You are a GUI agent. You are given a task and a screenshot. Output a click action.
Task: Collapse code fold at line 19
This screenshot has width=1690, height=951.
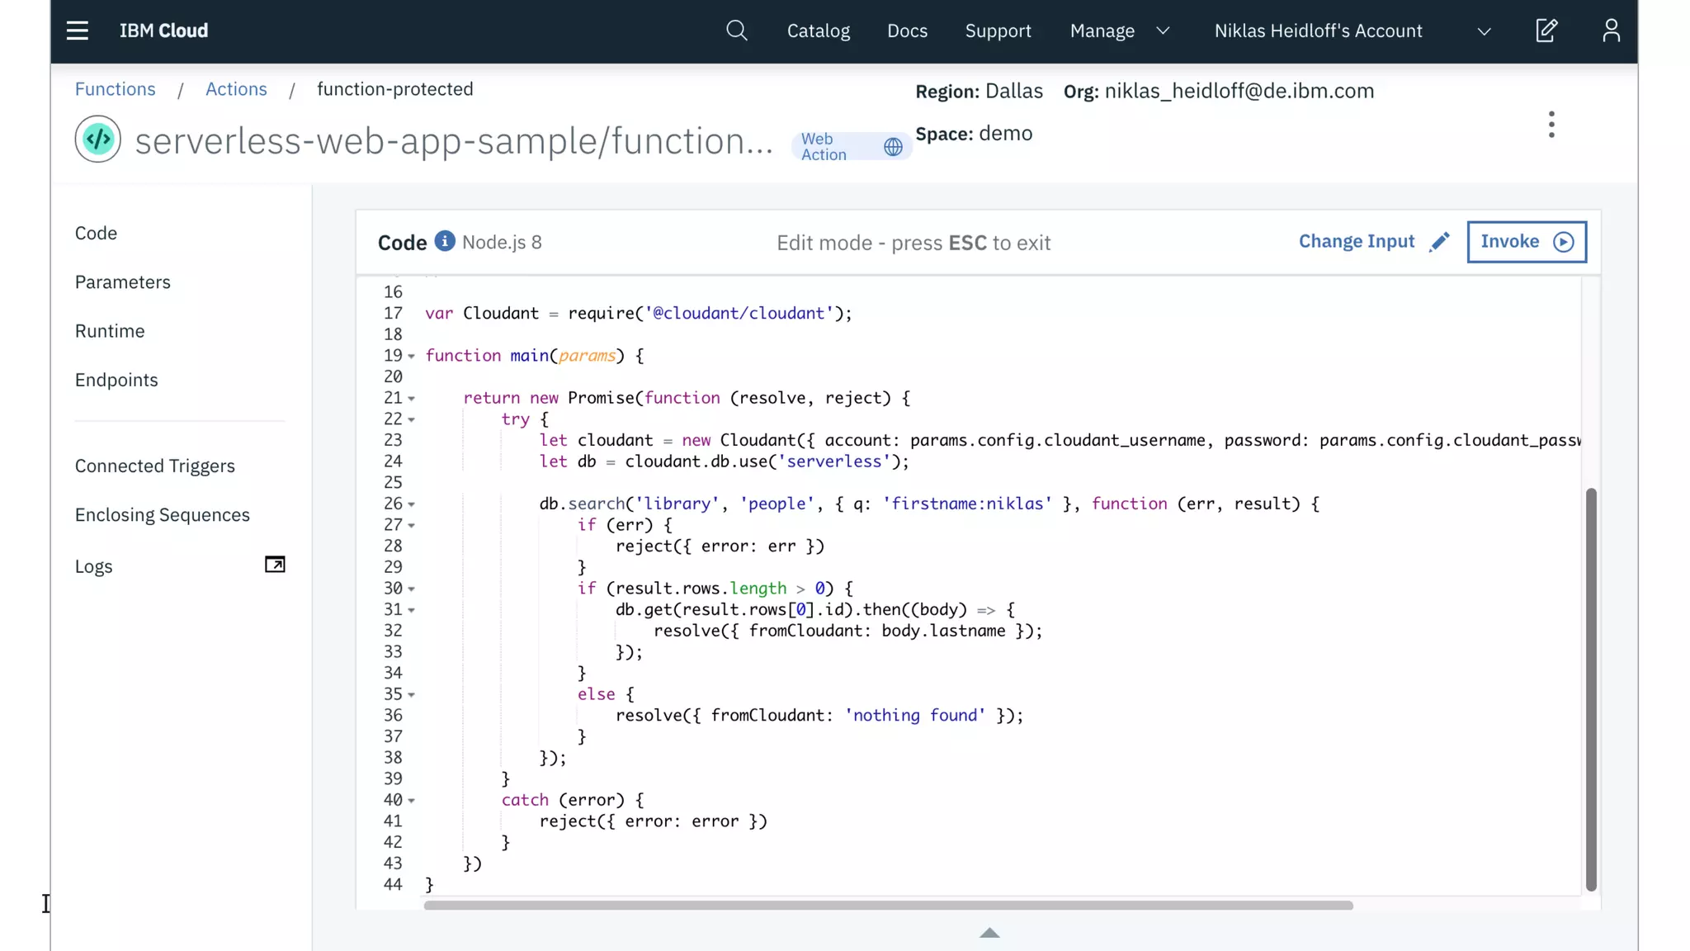(x=411, y=357)
